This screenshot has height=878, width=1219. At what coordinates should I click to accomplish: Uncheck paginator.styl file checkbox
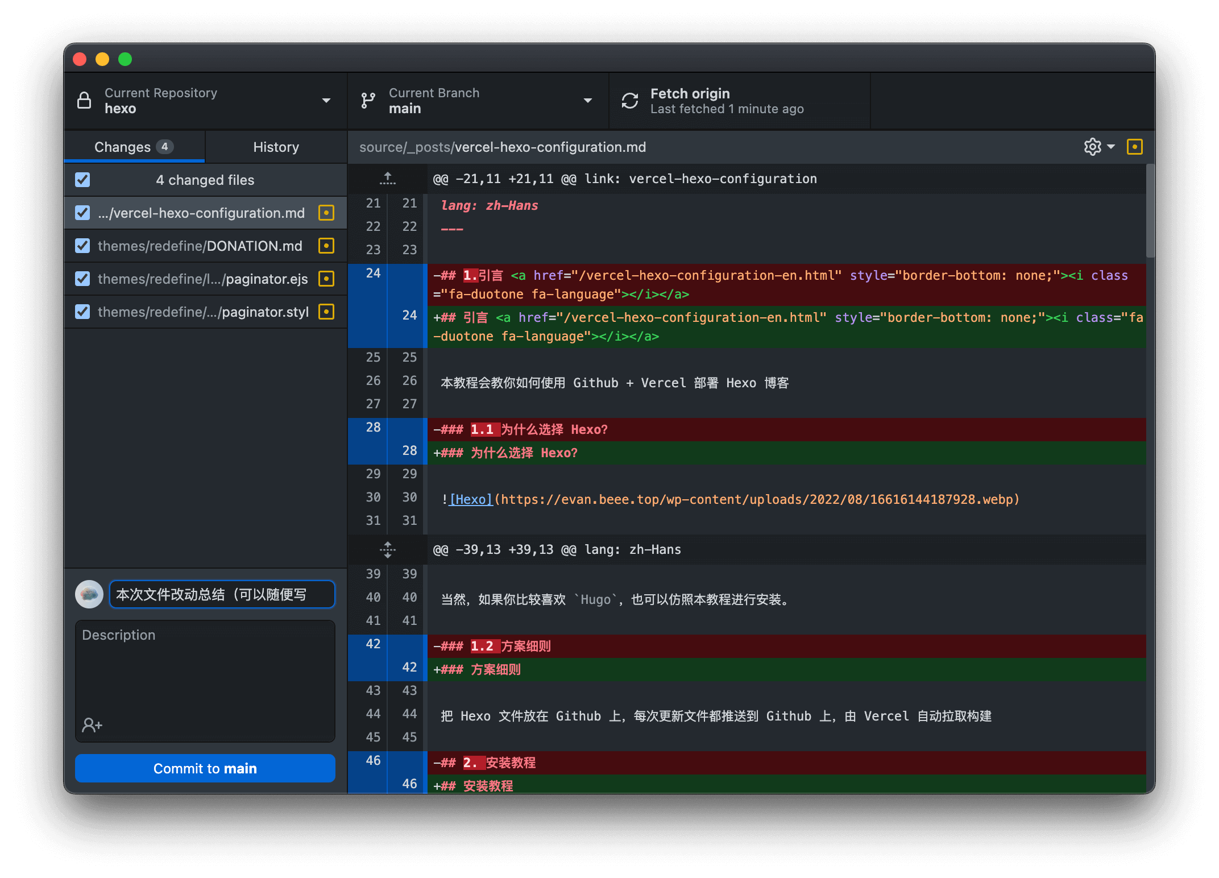tap(82, 312)
